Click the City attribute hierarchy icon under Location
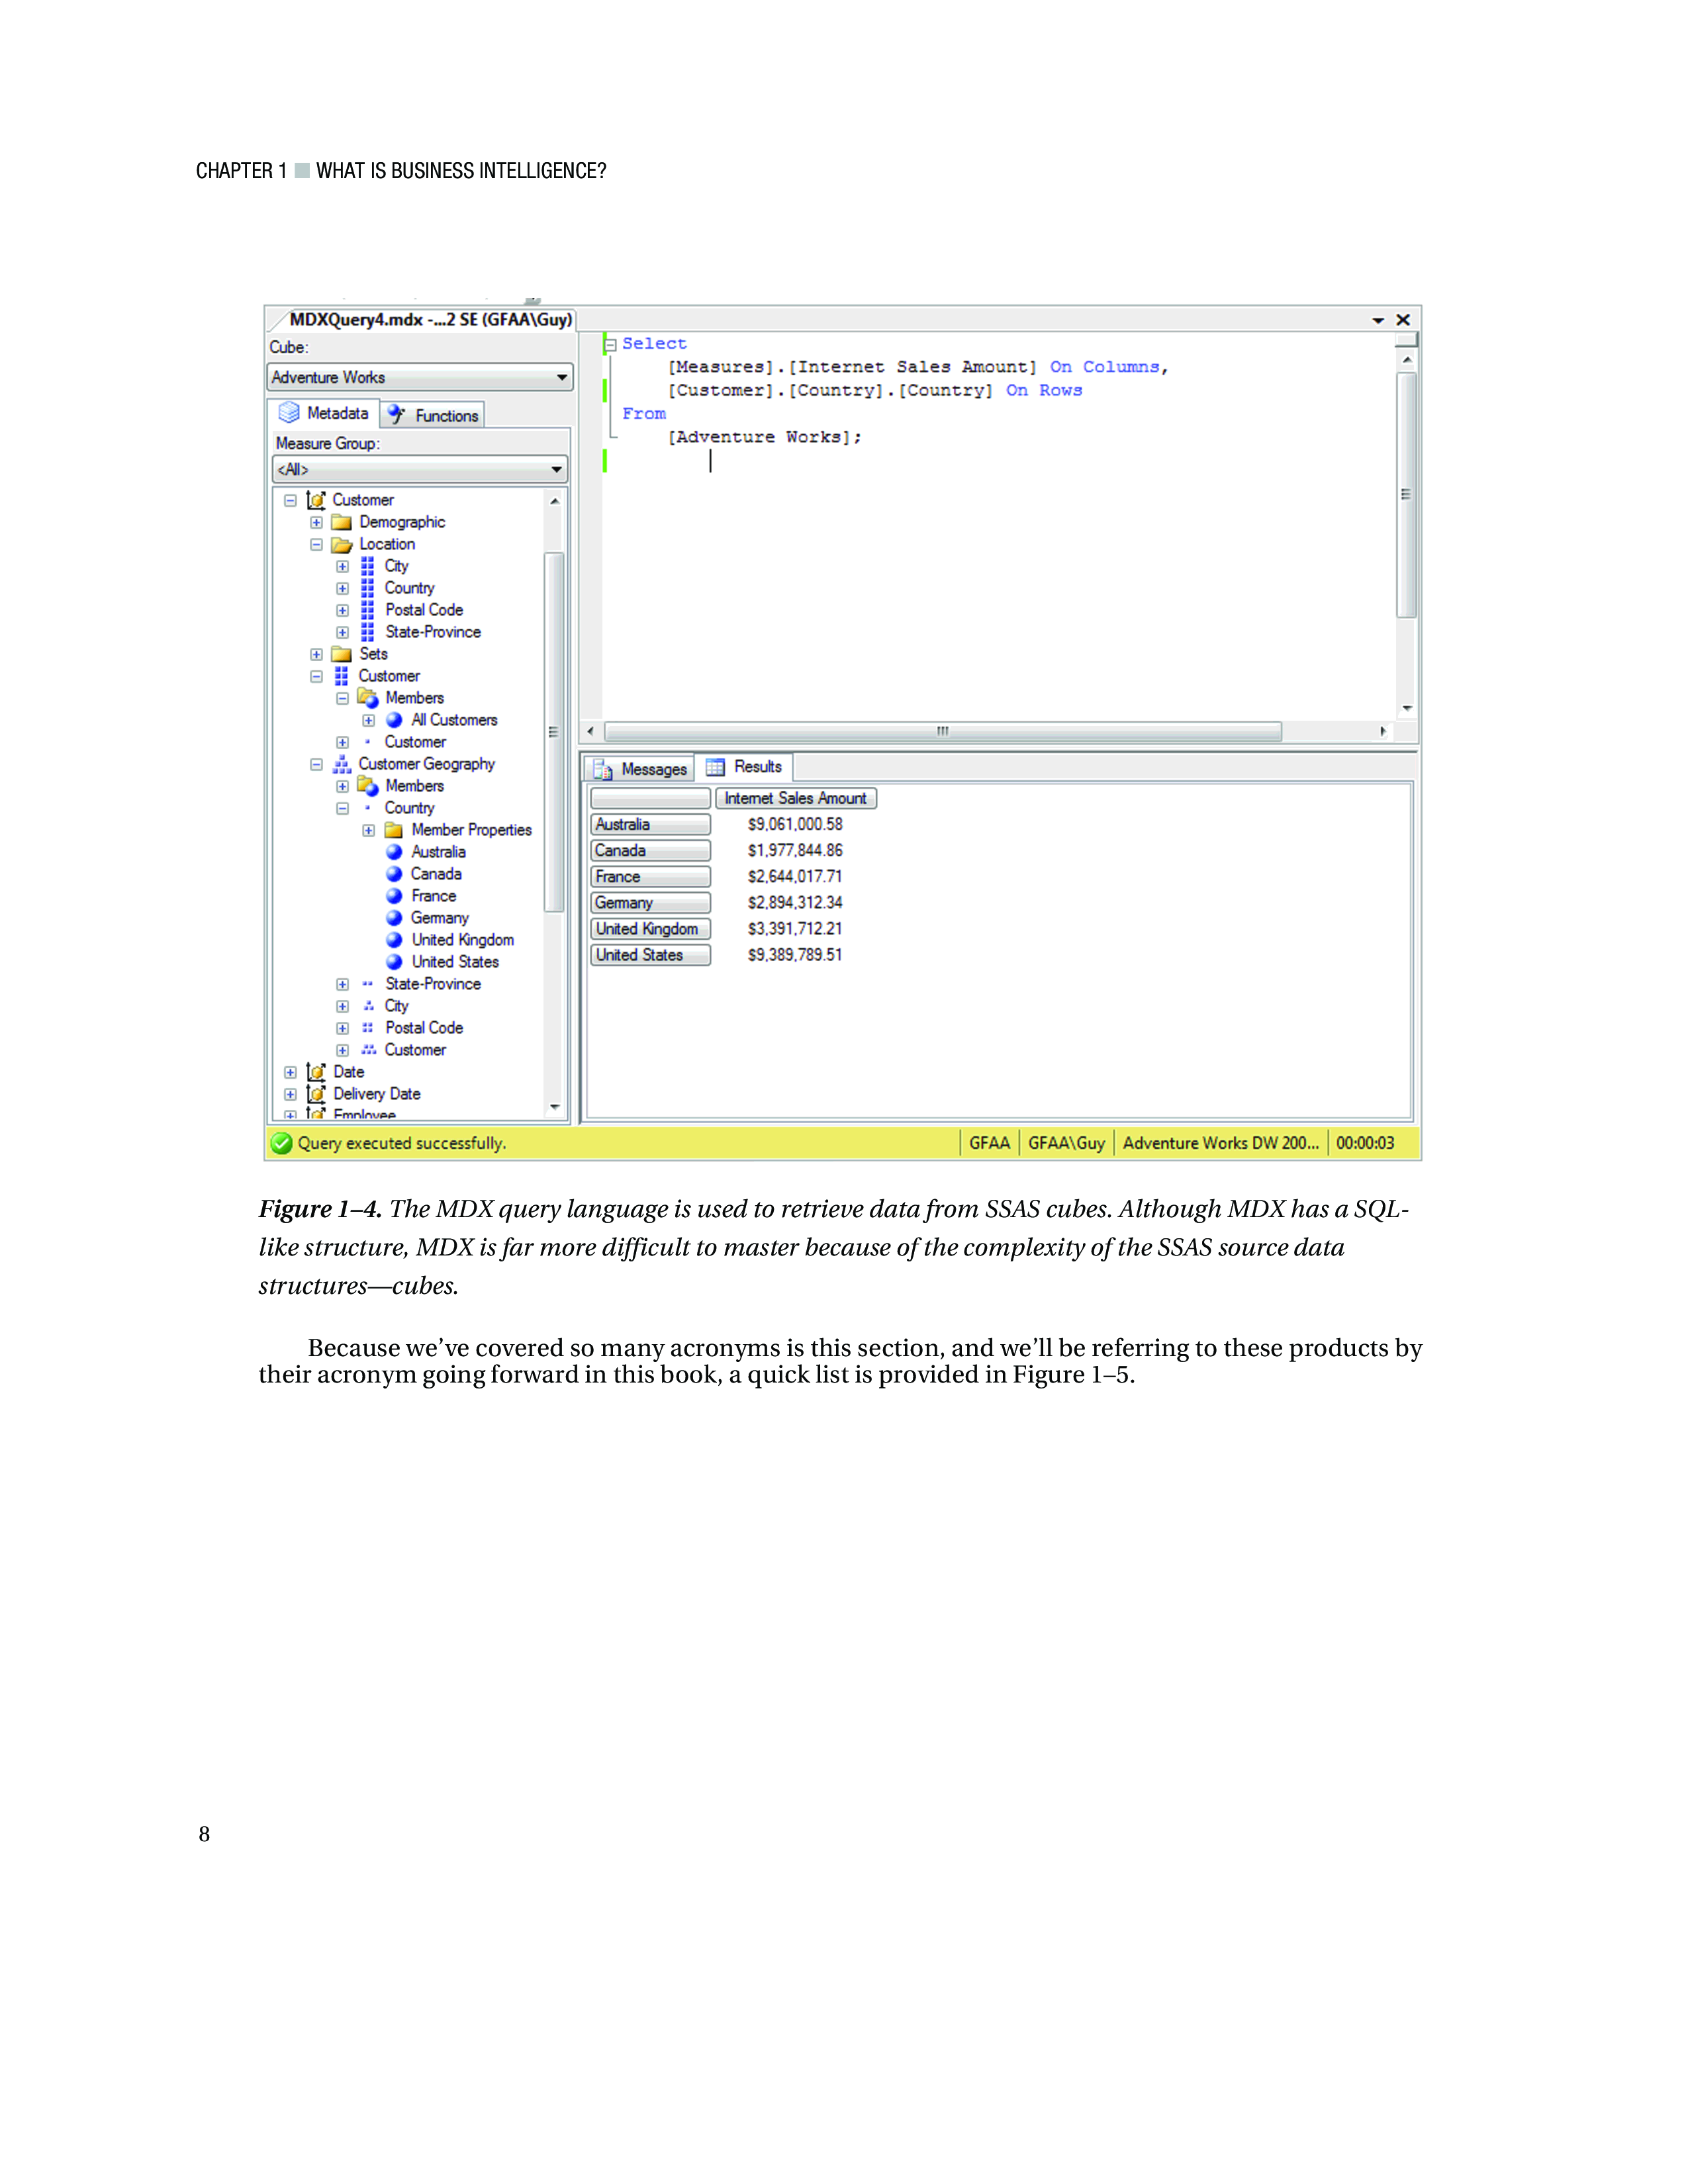This screenshot has height=2184, width=1688. [368, 566]
